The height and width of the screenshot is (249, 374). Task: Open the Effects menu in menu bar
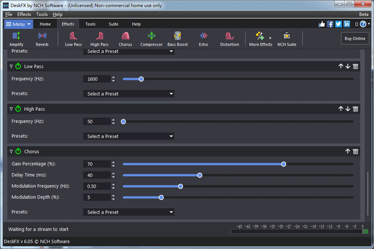point(24,14)
